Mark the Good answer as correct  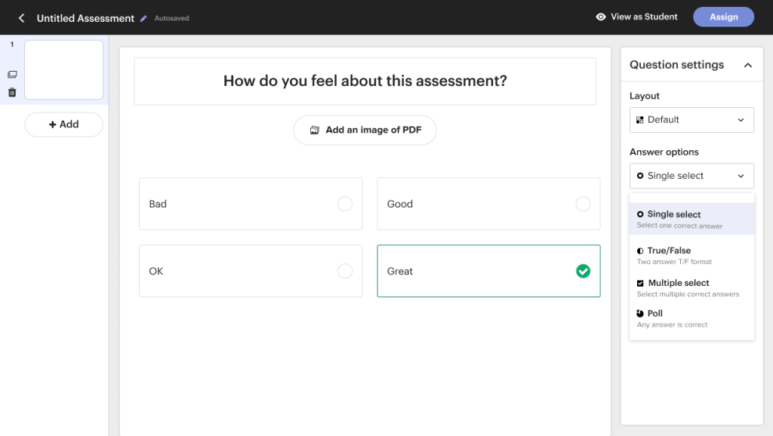coord(583,204)
